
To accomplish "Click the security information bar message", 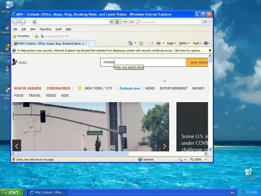I will (x=110, y=51).
